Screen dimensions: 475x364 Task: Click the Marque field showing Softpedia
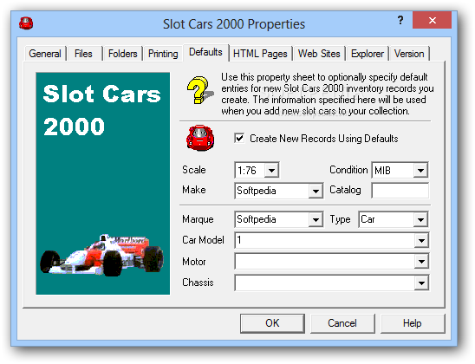pyautogui.click(x=272, y=219)
